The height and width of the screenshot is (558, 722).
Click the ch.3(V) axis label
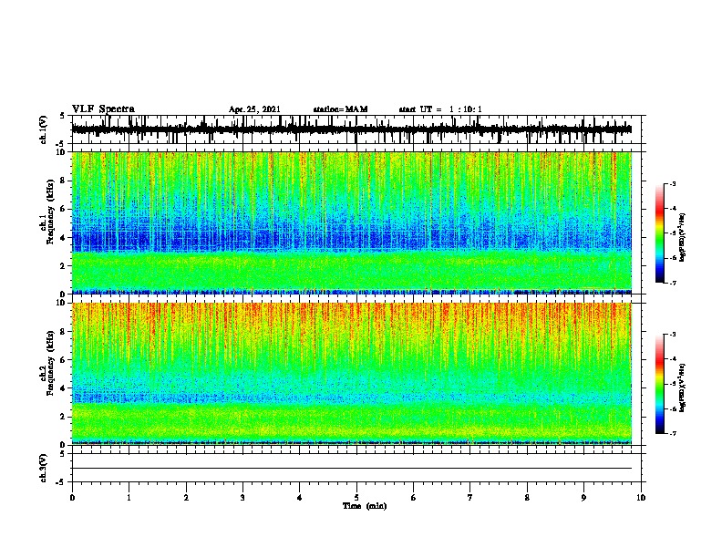tap(44, 468)
